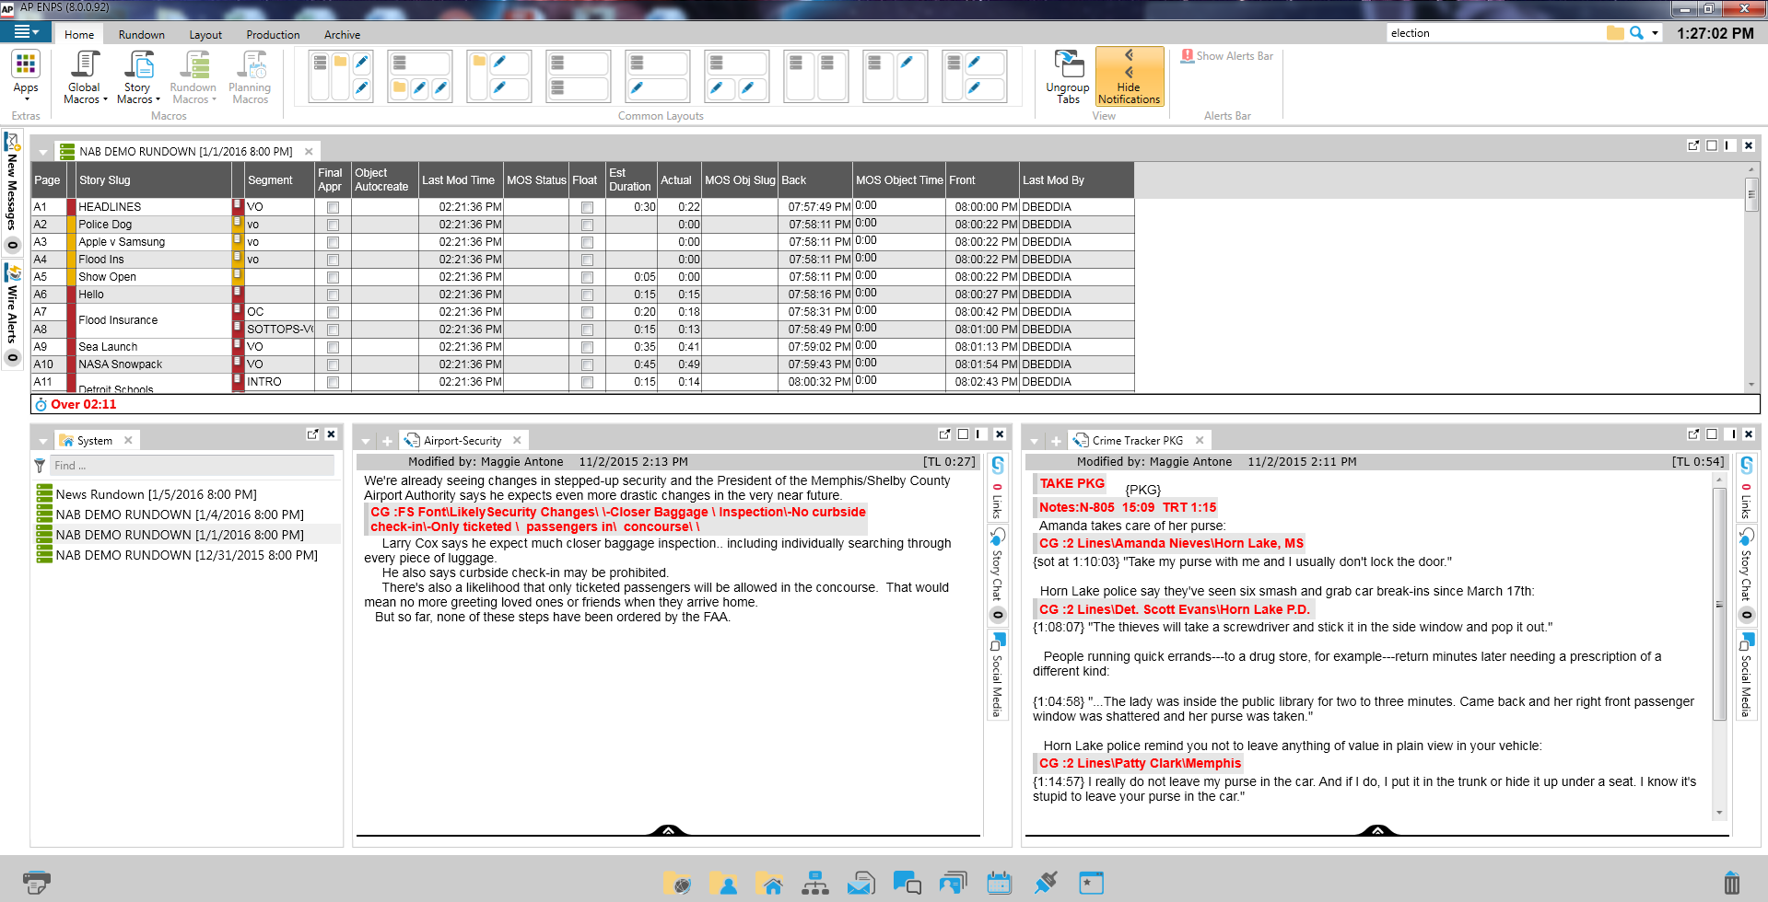
Task: Expand the System panel tab list arrow
Action: (42, 442)
